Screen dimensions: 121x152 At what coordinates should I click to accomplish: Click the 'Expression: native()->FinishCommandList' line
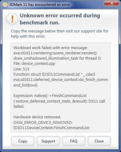tap(50, 96)
